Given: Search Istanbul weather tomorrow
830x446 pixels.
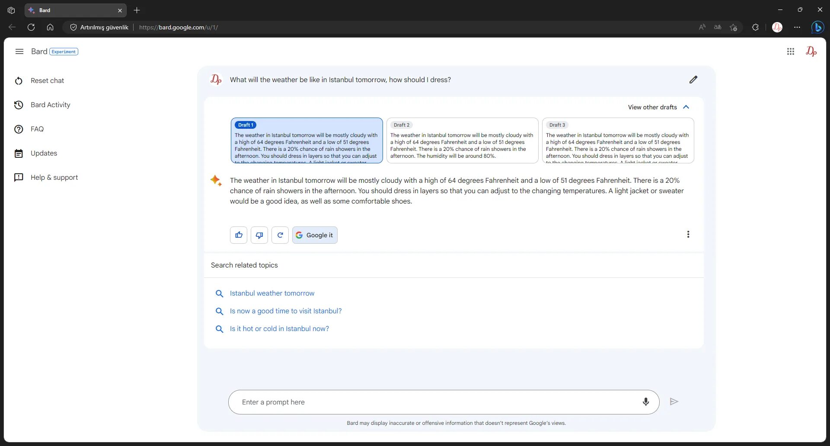Looking at the screenshot, I should (272, 293).
